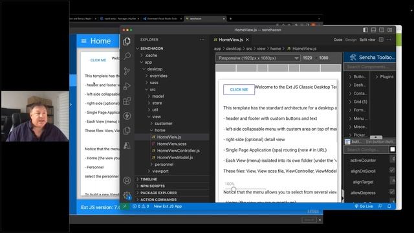Image resolution: width=414 pixels, height=233 pixels.
Task: Click the 100% zoom slider handle
Action: 234,189
